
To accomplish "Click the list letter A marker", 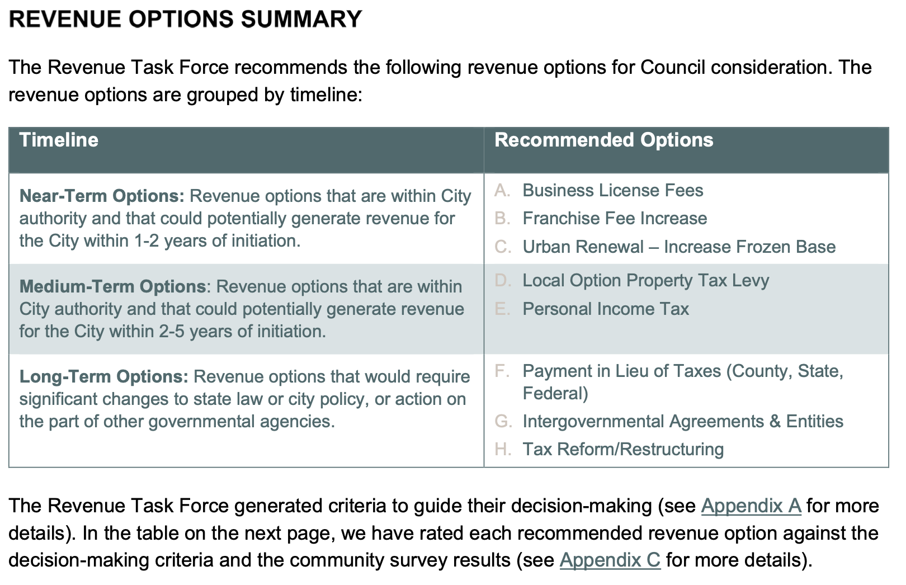I will tap(502, 191).
